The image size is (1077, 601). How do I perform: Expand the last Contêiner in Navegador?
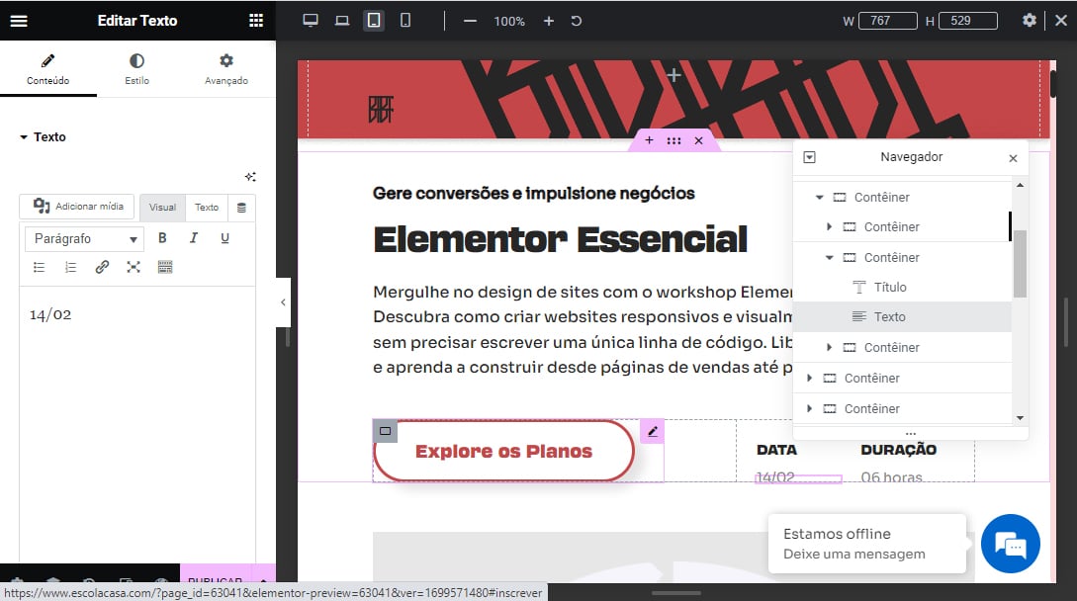coord(809,408)
